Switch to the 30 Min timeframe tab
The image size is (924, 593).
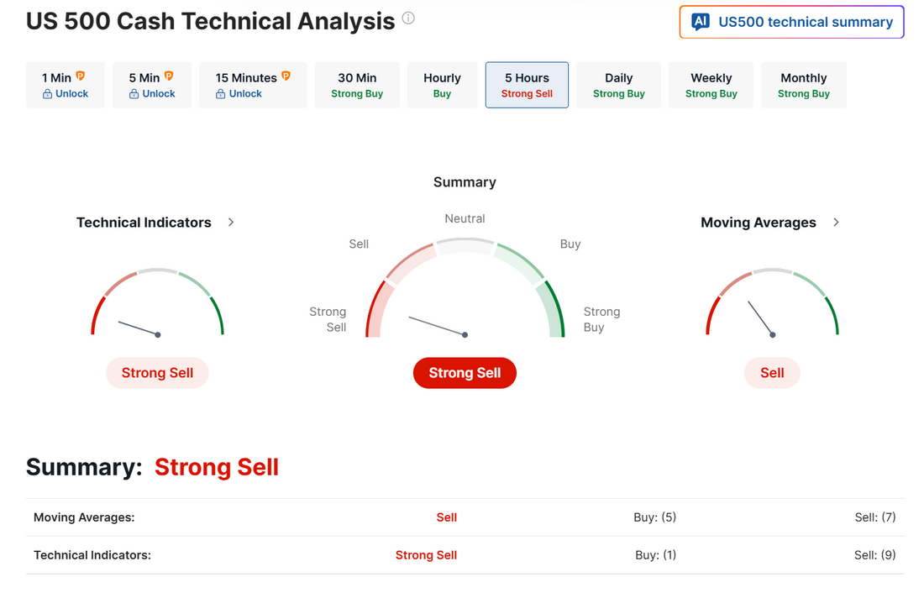pos(357,85)
